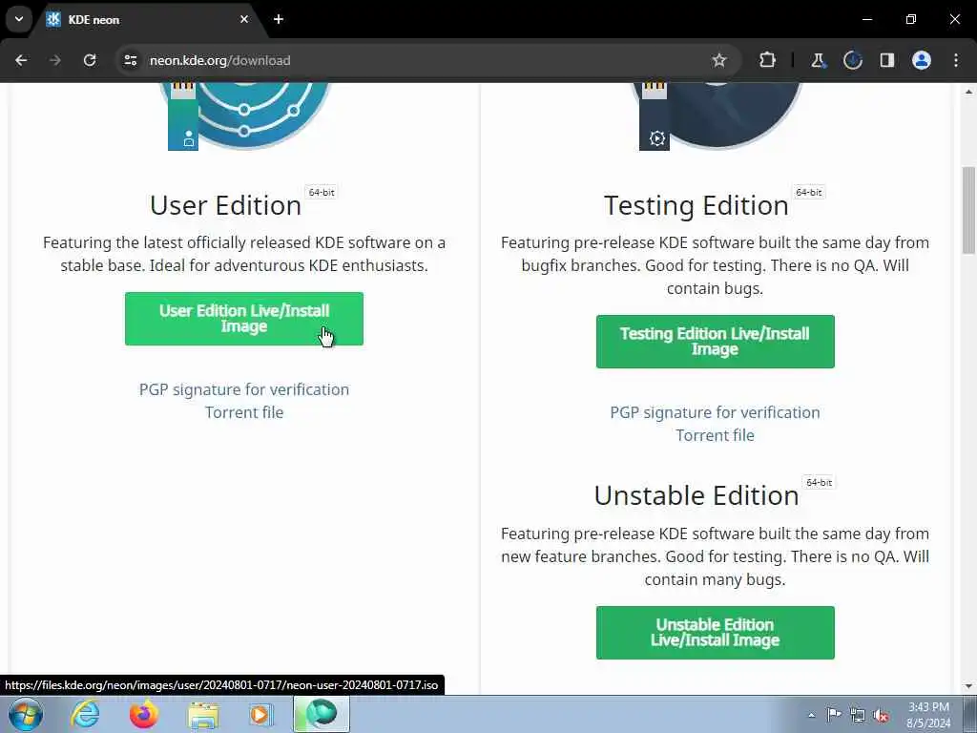Open Testing Edition PGP signature link
977x733 pixels.
point(715,412)
